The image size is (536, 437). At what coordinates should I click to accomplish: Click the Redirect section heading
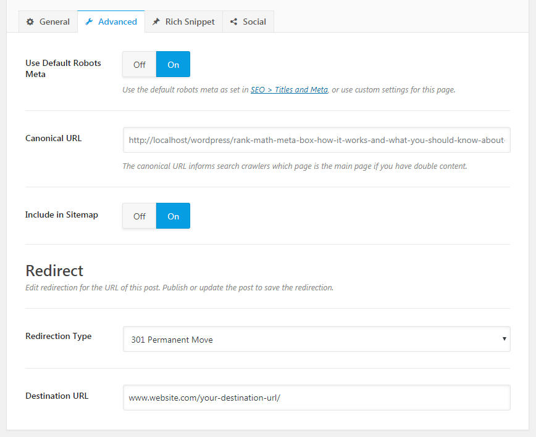click(54, 271)
